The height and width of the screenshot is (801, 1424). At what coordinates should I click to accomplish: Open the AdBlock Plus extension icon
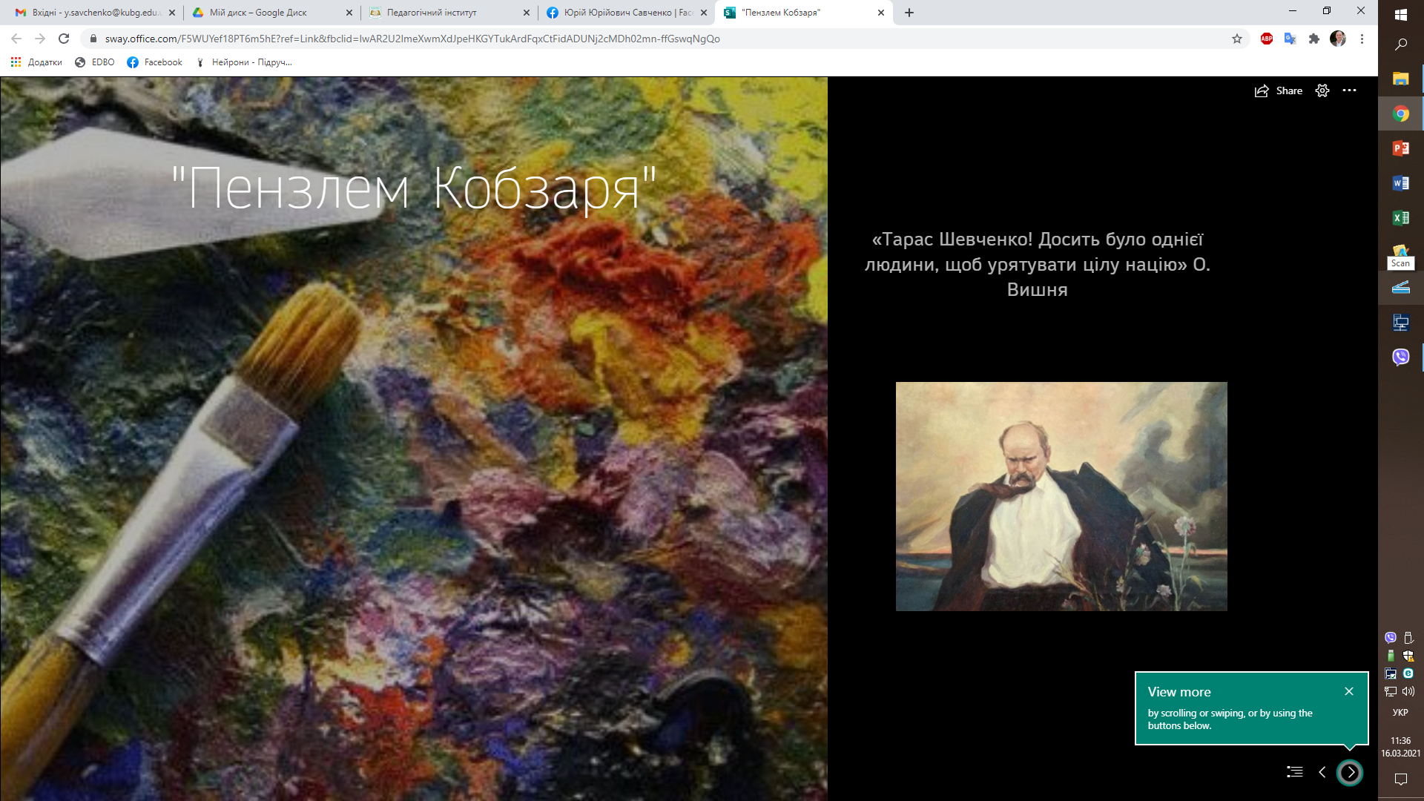[x=1267, y=39]
